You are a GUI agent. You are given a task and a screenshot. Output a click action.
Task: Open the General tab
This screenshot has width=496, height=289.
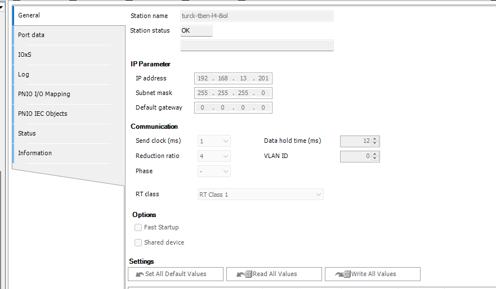pos(69,16)
